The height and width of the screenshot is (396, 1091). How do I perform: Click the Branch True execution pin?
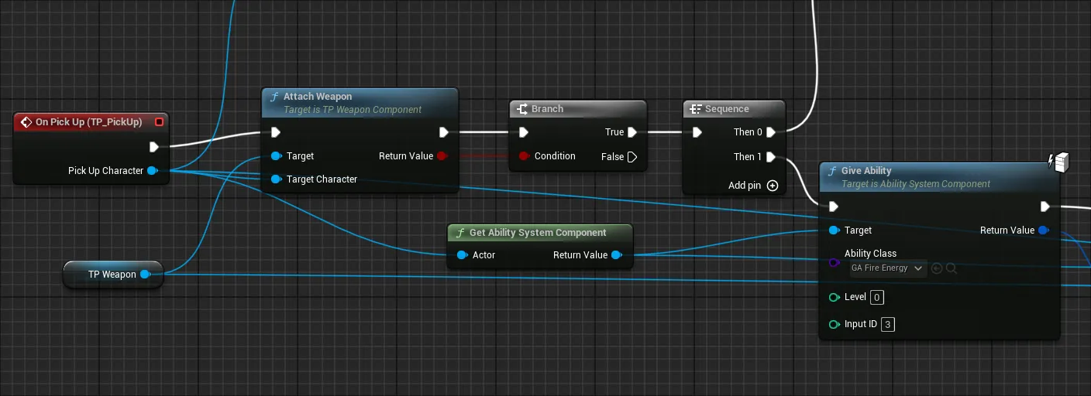632,132
